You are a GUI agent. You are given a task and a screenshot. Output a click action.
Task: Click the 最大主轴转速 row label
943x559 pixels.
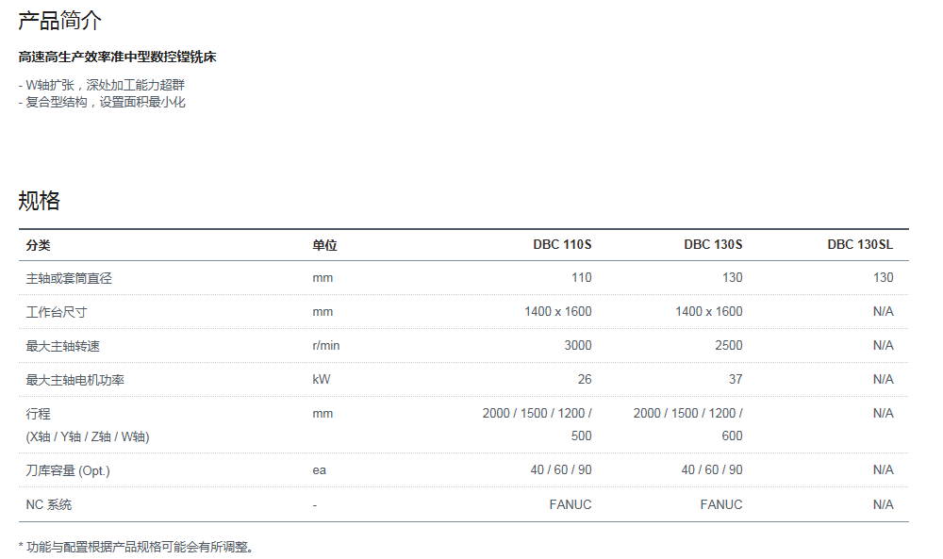[x=63, y=346]
